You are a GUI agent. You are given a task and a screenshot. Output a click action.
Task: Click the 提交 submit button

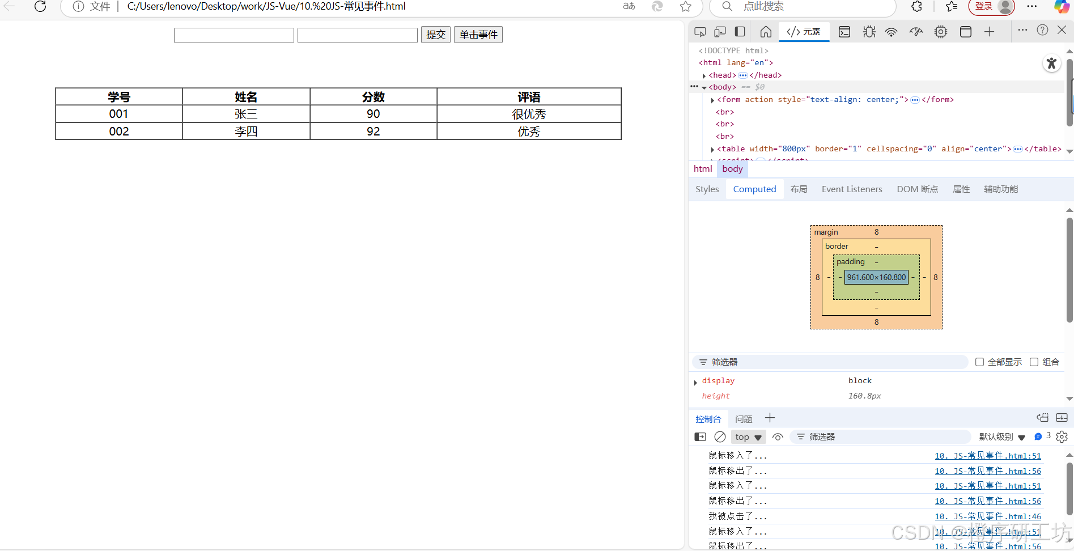pyautogui.click(x=435, y=35)
